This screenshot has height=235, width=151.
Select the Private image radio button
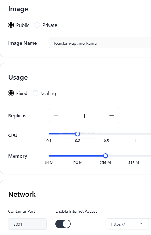point(37,25)
